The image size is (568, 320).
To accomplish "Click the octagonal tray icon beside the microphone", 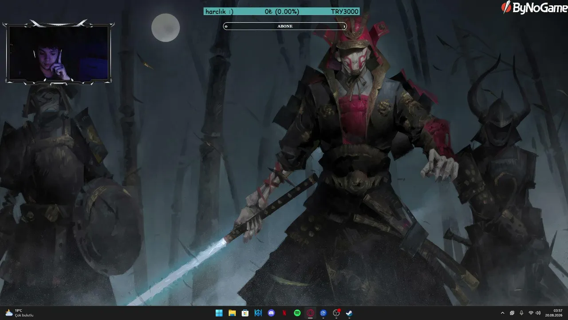I will (x=512, y=313).
